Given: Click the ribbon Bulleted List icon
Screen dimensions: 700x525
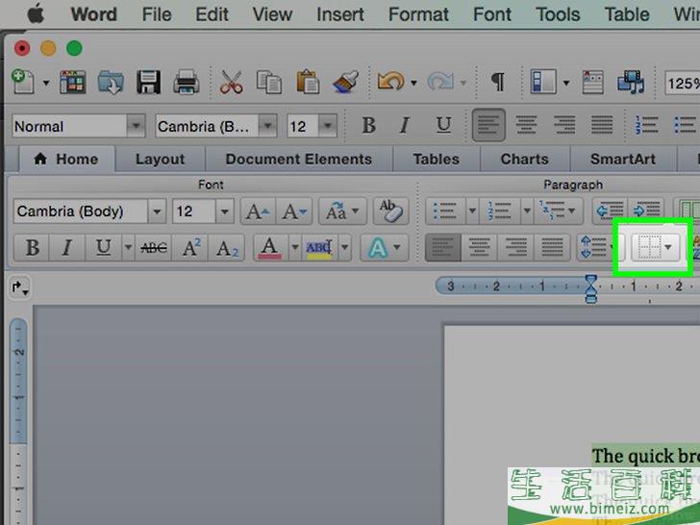Looking at the screenshot, I should tap(445, 211).
